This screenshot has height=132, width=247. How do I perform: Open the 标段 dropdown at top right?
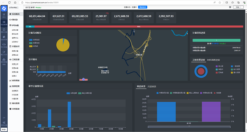(238, 7)
